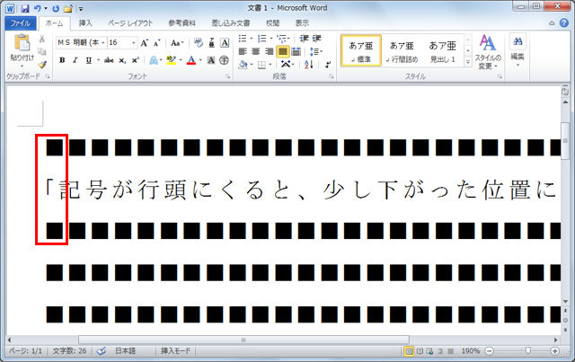
Task: Expand the numbered list dropdown arrow
Action: tap(271, 38)
